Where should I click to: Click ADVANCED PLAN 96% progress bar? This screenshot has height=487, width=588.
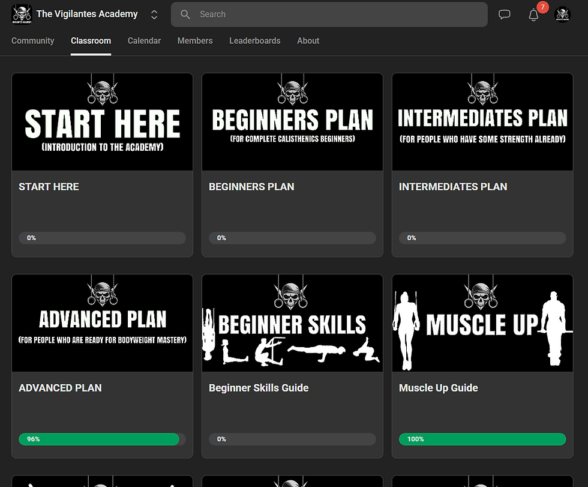click(x=103, y=439)
